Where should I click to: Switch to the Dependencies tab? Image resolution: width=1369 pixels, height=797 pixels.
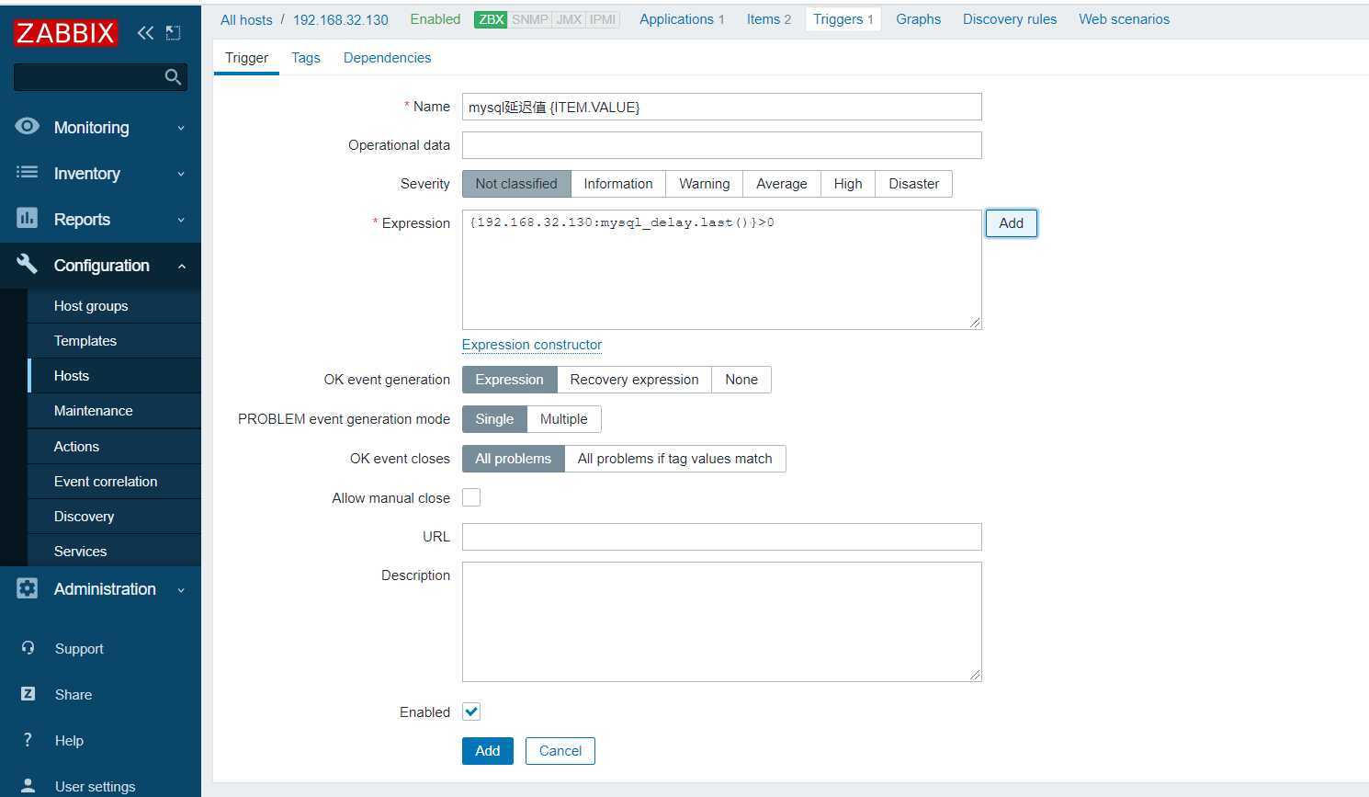(x=387, y=58)
